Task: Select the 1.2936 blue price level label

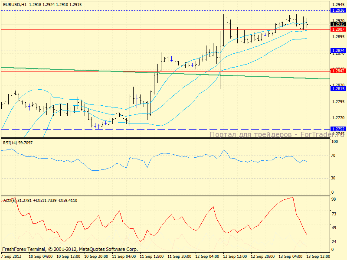Action: [x=337, y=10]
